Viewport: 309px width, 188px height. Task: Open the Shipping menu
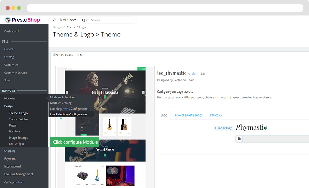10,151
